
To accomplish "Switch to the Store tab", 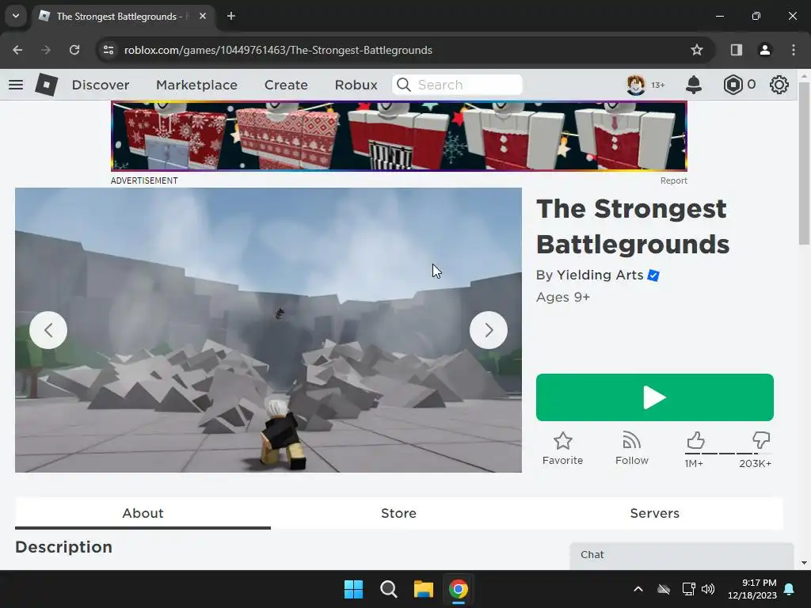I will click(x=398, y=513).
